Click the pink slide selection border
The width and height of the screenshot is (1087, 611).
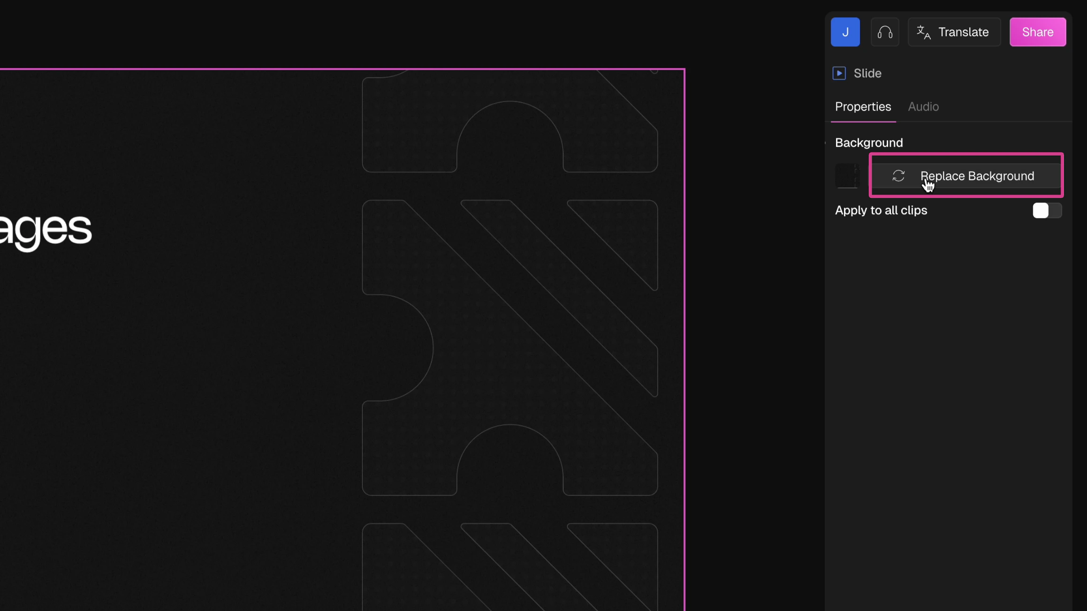tap(684, 328)
